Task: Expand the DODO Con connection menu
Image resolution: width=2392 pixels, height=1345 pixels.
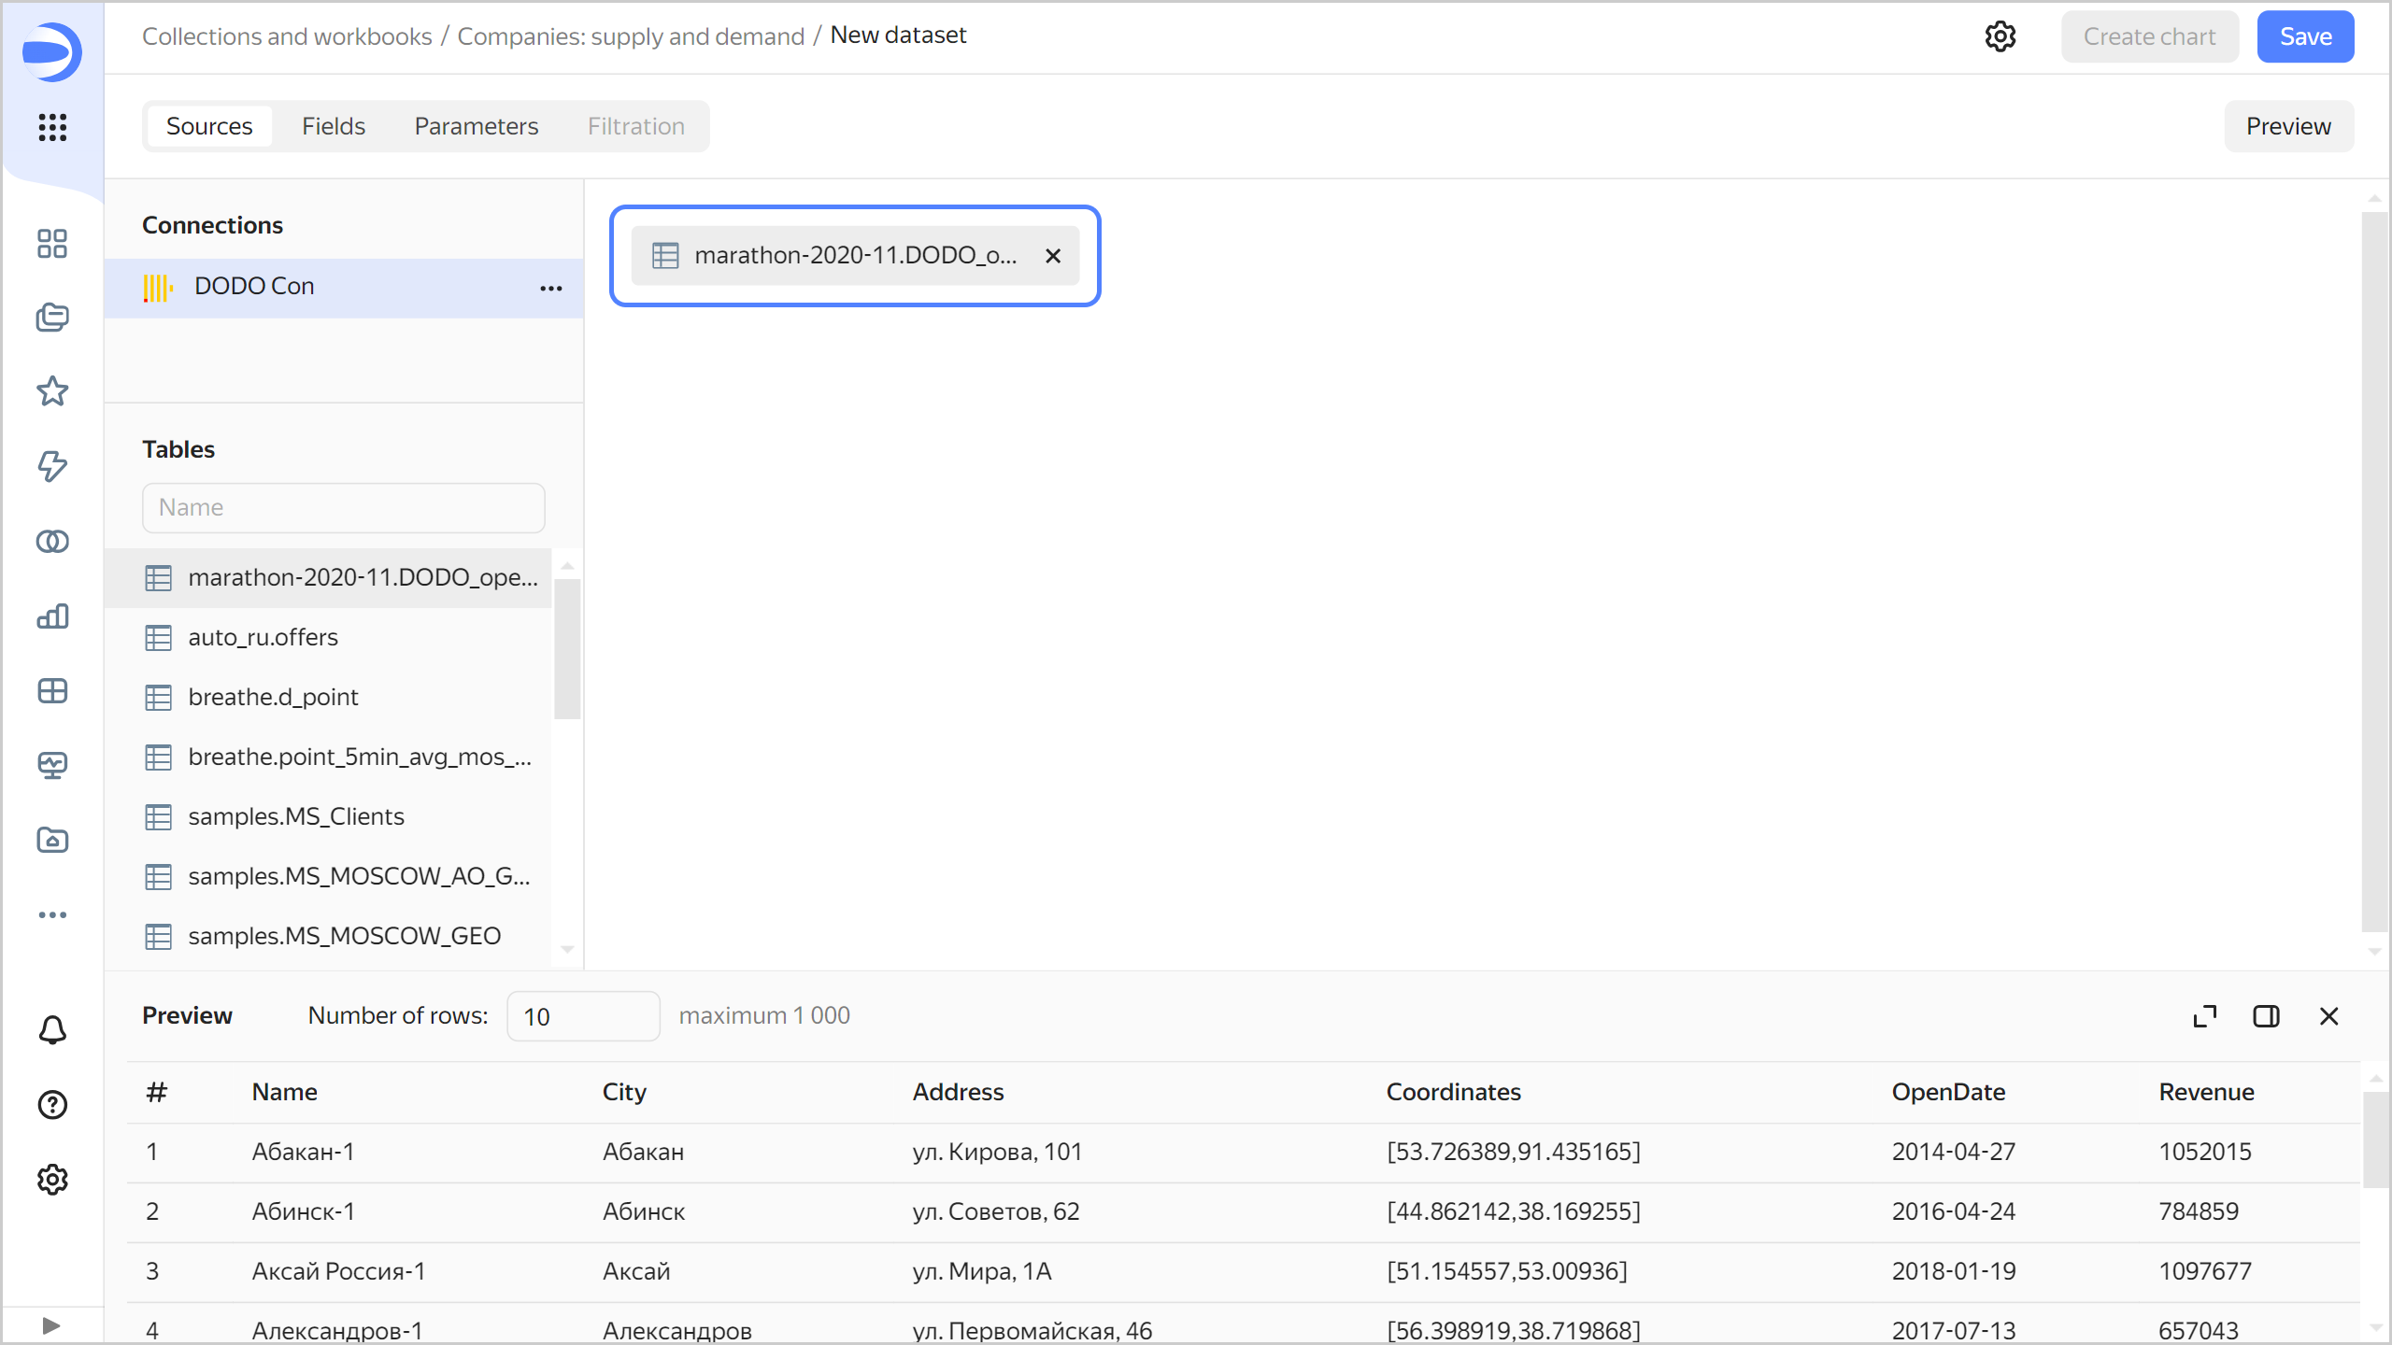Action: pyautogui.click(x=554, y=286)
